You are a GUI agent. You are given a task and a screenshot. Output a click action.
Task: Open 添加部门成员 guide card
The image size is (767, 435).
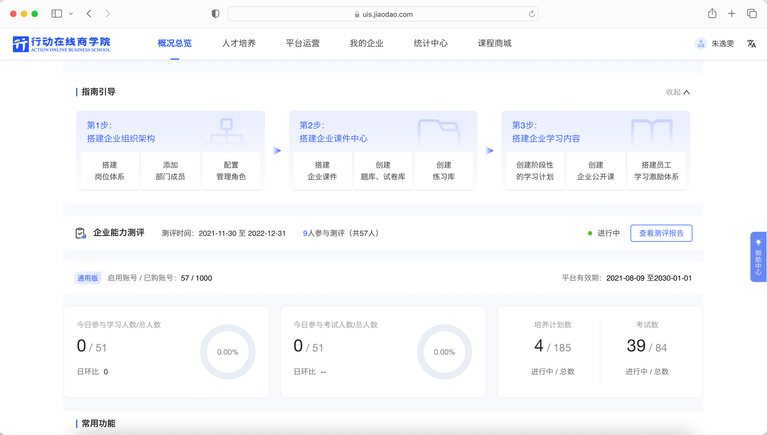coord(170,171)
